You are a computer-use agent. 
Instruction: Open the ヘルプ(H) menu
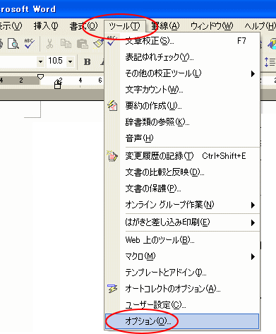260,26
